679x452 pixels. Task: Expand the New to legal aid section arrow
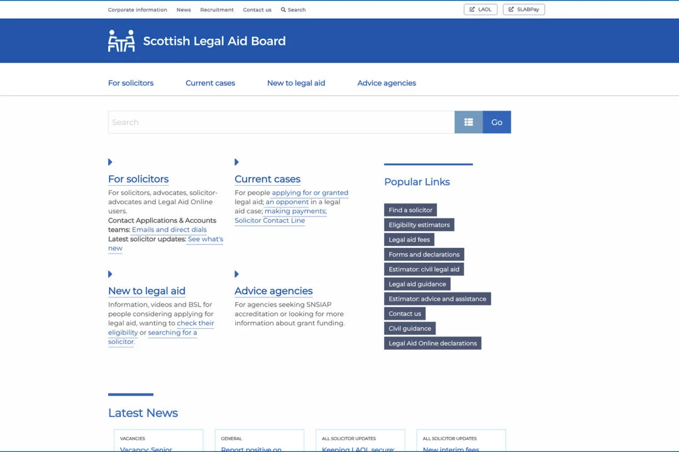(x=110, y=274)
